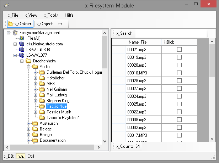The image size is (219, 163).
Task: Select the 00008.mp3 file name cell
Action: click(x=144, y=119)
